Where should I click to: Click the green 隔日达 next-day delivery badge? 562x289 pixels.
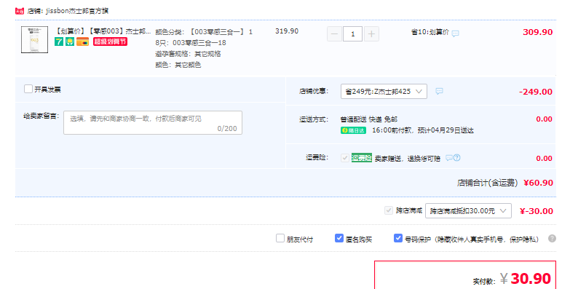[353, 130]
